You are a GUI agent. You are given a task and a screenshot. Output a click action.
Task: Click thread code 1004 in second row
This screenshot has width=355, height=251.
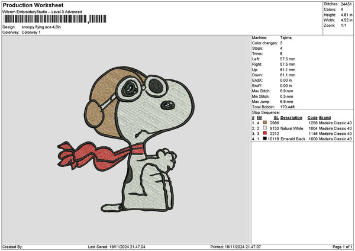(x=313, y=128)
